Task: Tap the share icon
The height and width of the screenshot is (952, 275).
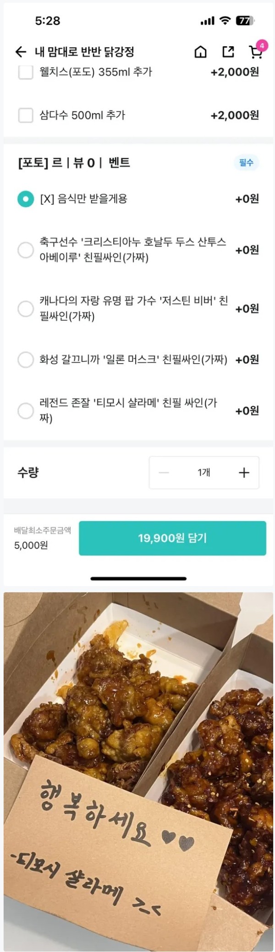Action: coord(228,52)
